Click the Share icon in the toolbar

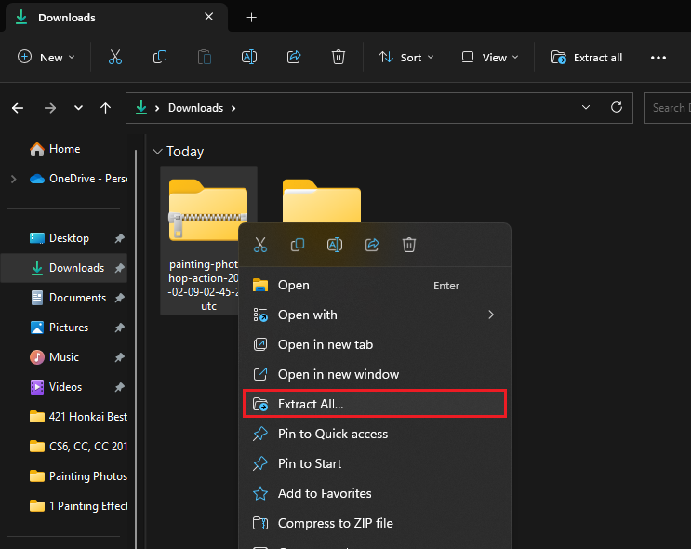[294, 58]
